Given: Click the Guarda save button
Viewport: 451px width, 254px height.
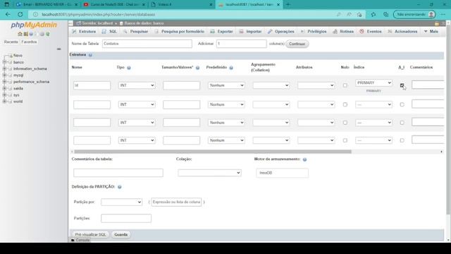Looking at the screenshot, I should coord(121,235).
